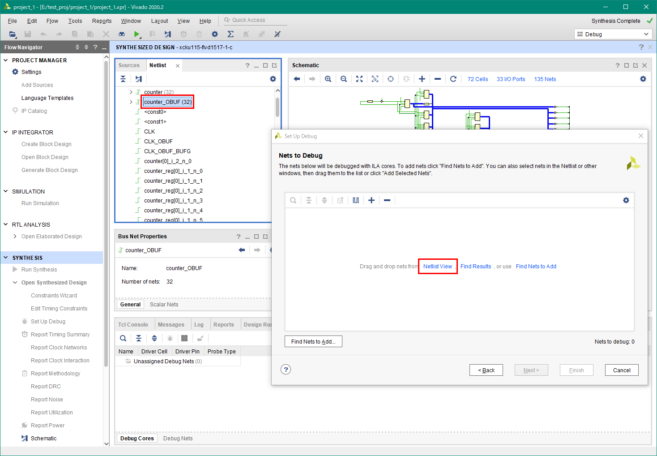Expand the counter (32) bus
The height and width of the screenshot is (456, 657).
(x=131, y=92)
